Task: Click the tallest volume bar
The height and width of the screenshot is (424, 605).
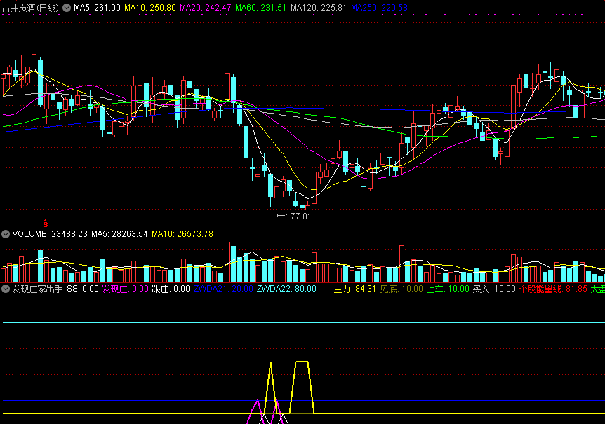Action: pos(227,262)
